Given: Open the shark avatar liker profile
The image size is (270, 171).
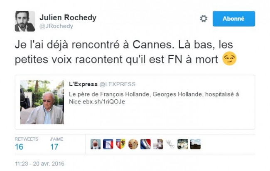Looking at the screenshot, I should coord(96,144).
